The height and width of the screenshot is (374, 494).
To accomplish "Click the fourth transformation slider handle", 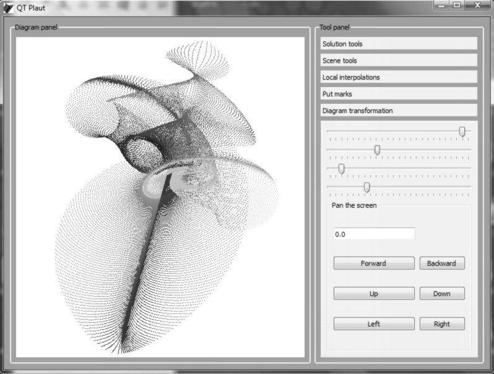I will (x=366, y=187).
